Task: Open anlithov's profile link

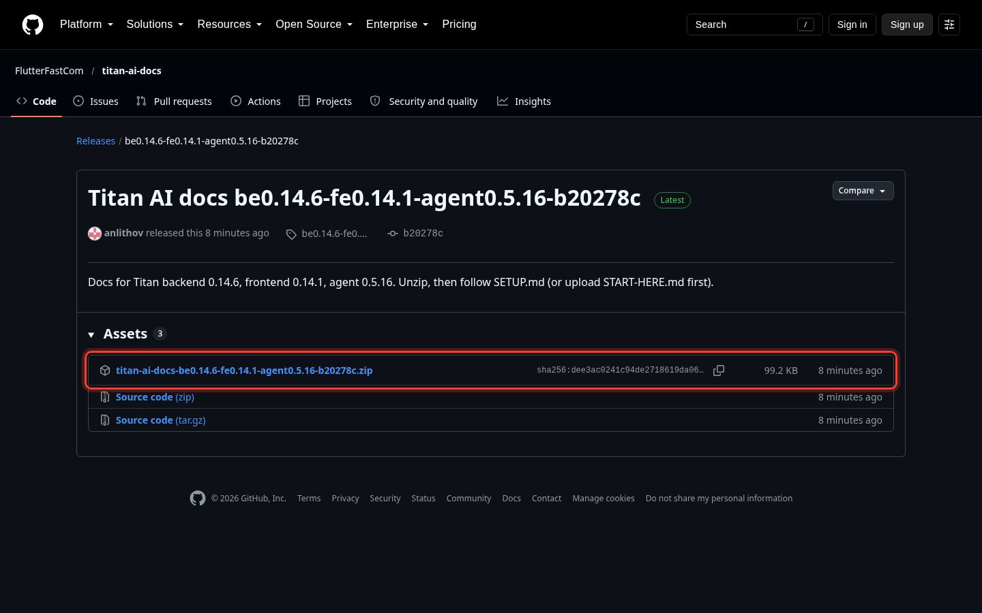Action: pyautogui.click(x=123, y=233)
